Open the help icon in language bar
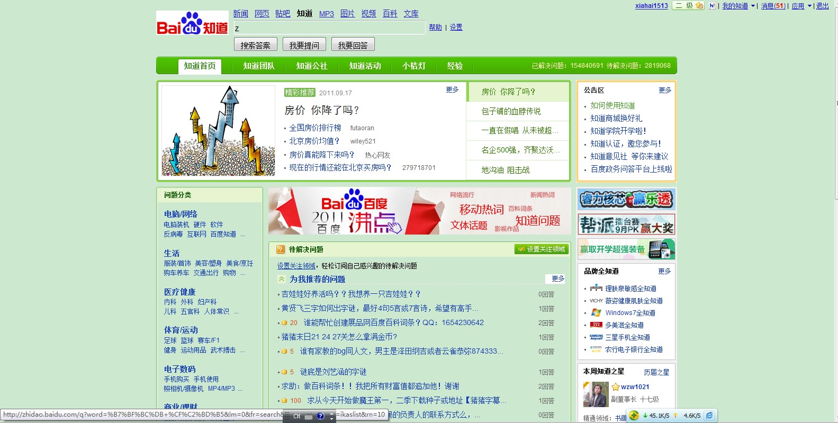The height and width of the screenshot is (423, 838). (x=320, y=417)
